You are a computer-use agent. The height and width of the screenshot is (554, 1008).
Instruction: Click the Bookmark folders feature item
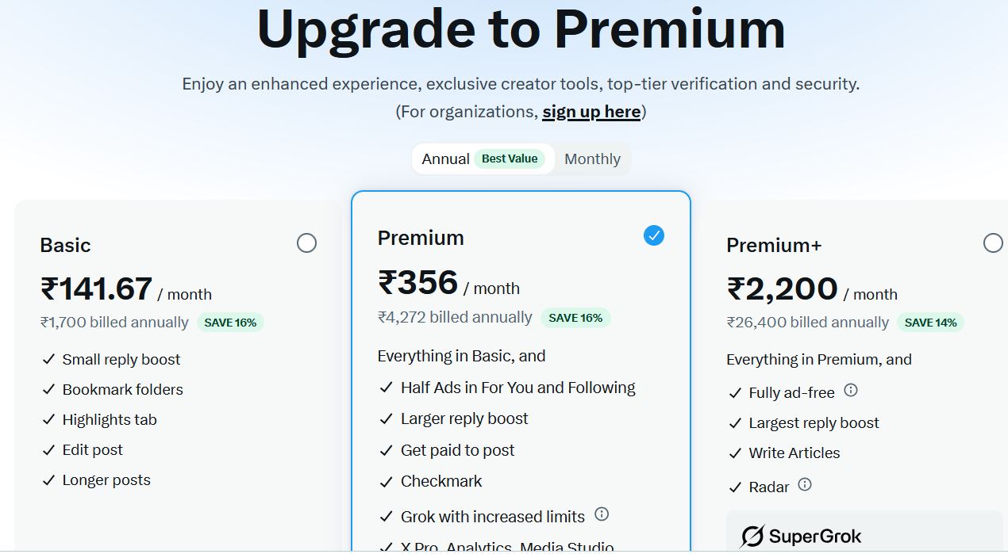click(122, 390)
